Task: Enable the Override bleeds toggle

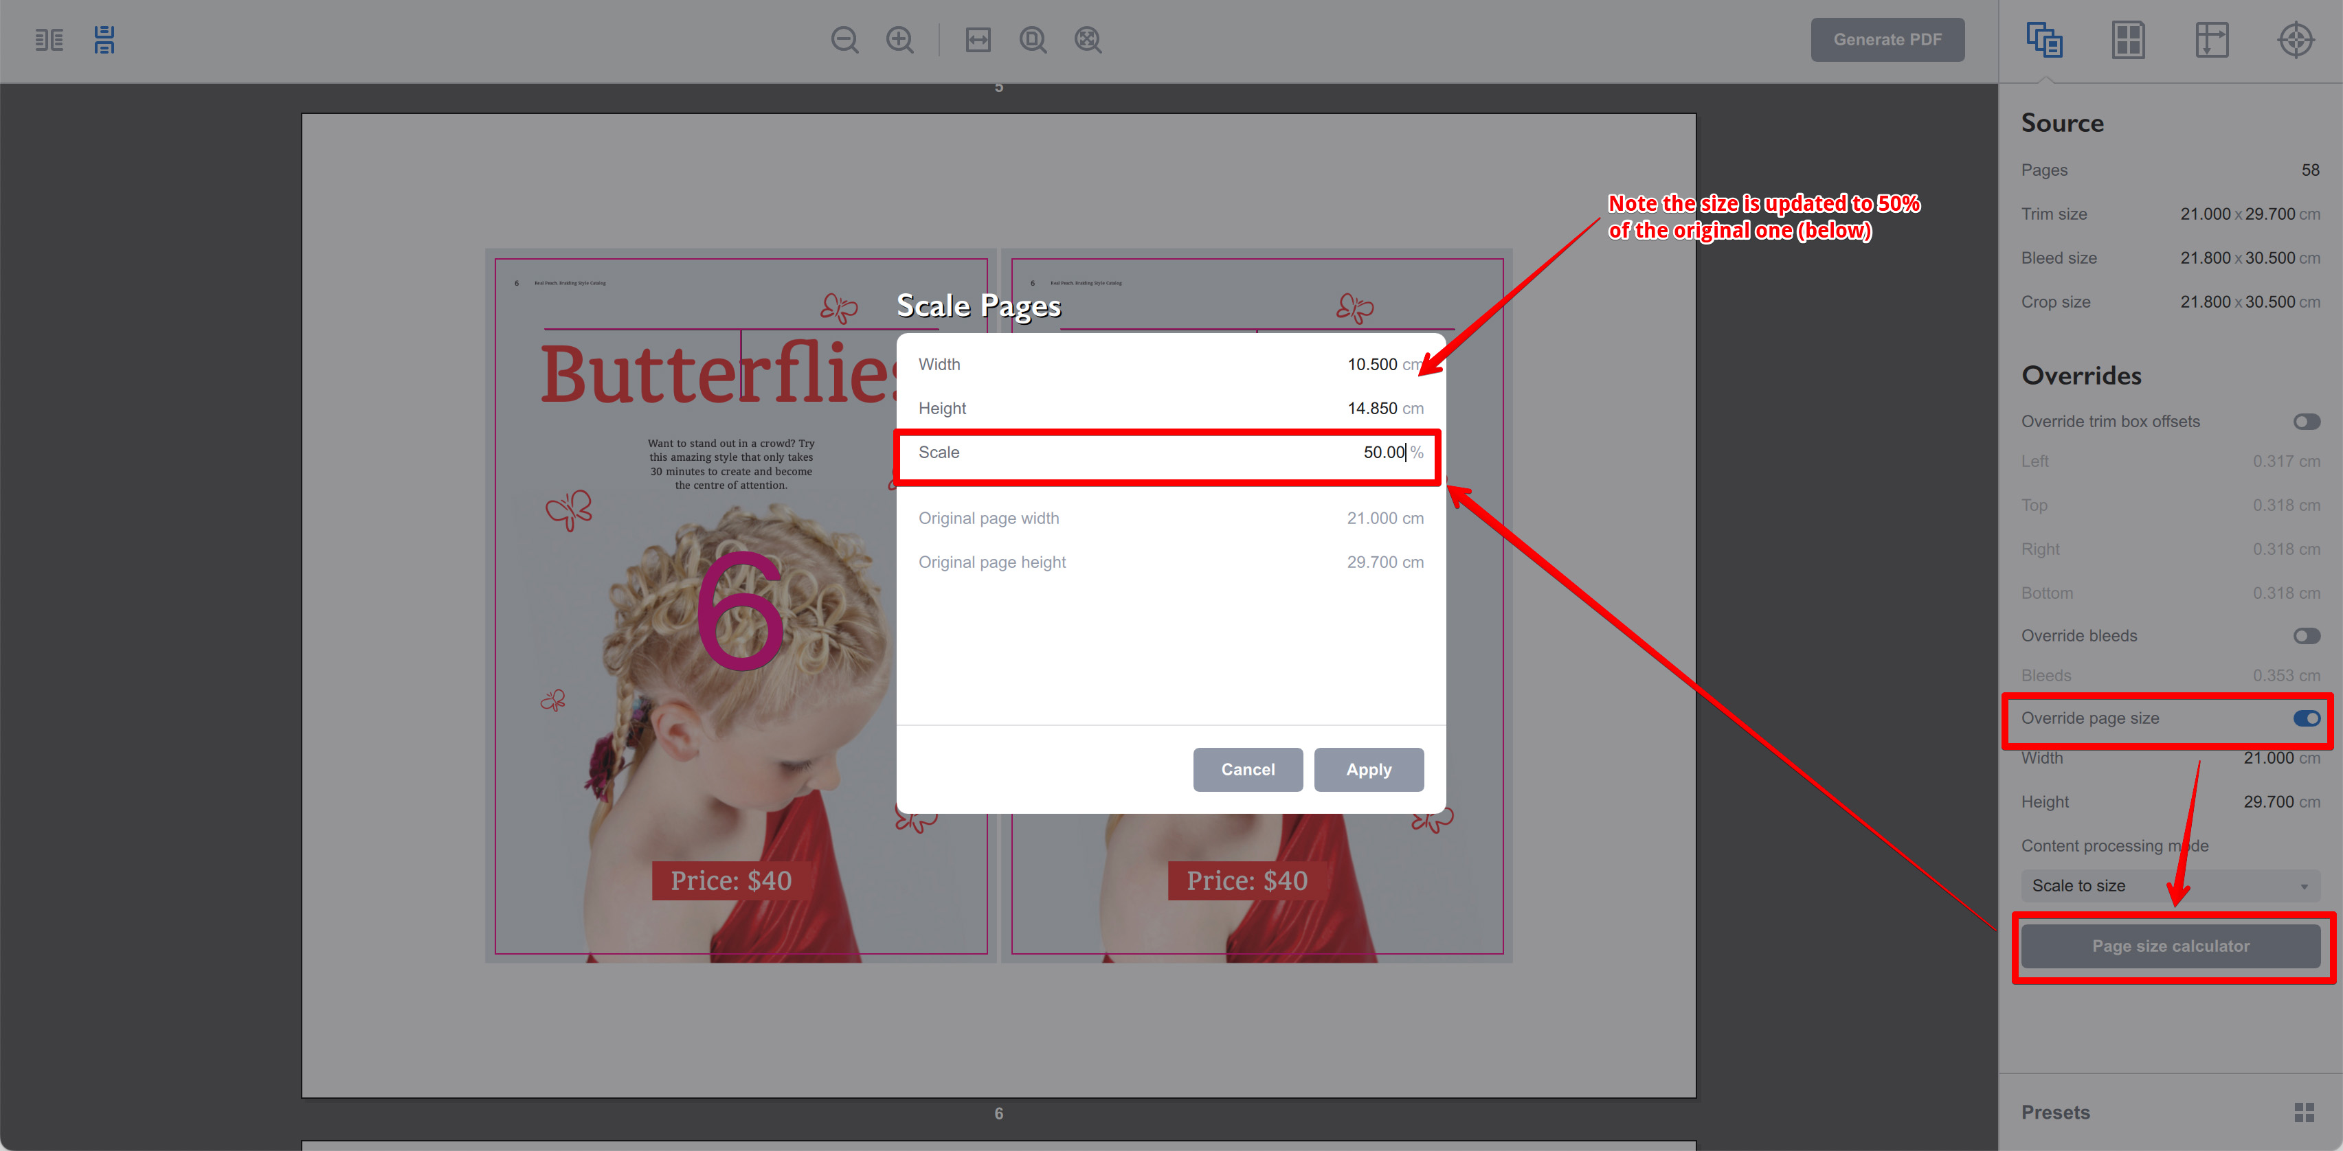Action: click(2307, 635)
